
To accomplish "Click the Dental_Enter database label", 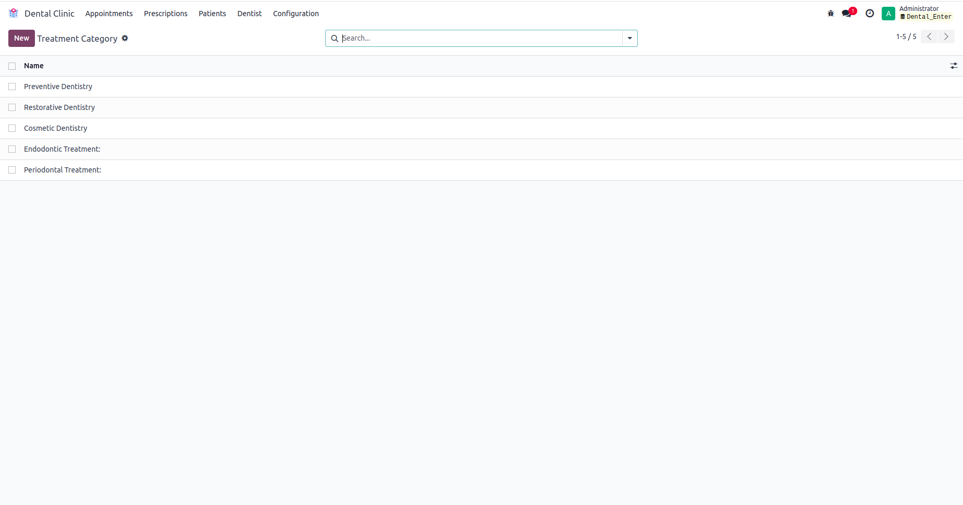I will click(926, 17).
